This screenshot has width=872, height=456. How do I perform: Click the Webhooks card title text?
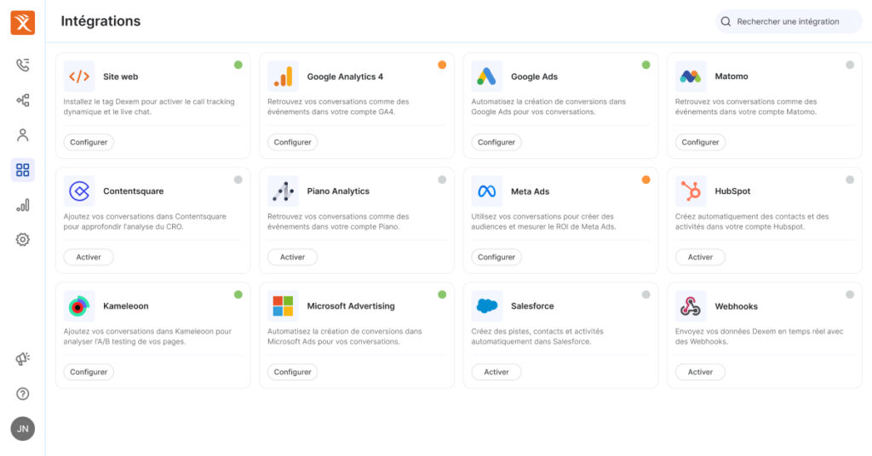(x=737, y=306)
